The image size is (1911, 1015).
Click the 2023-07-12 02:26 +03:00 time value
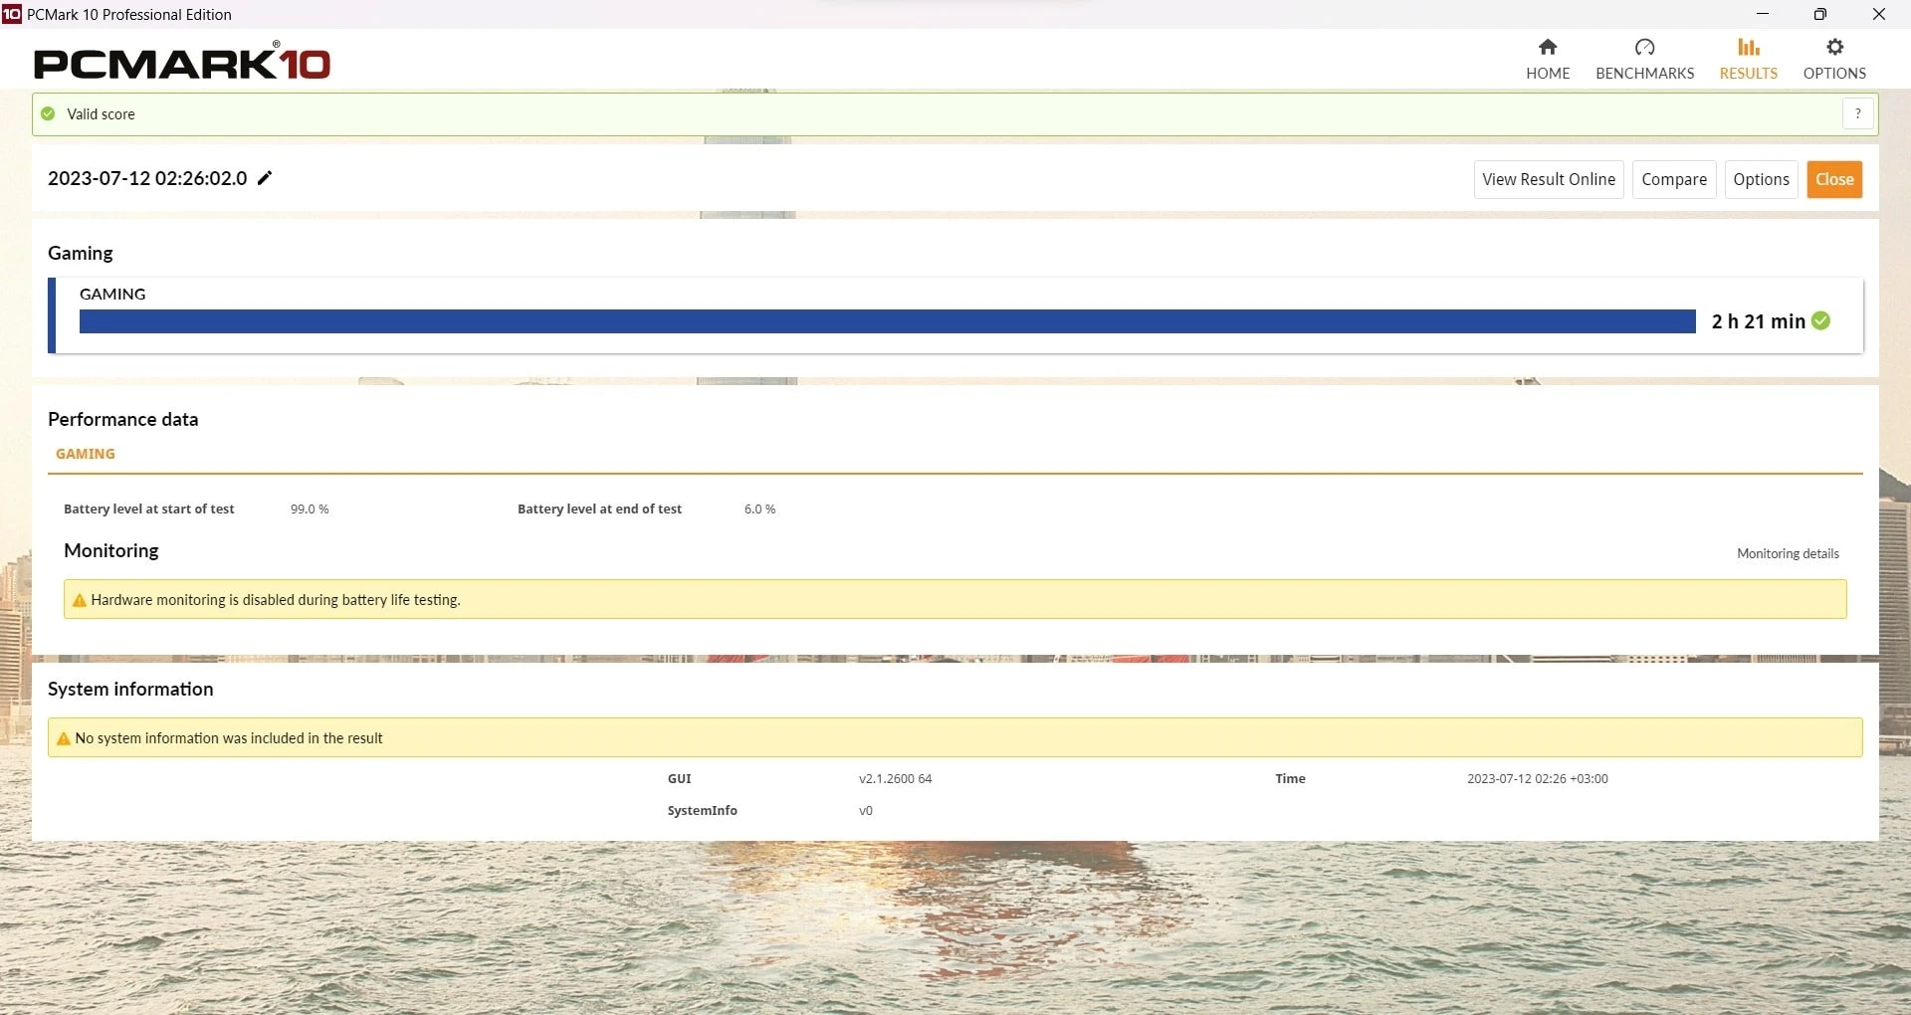pos(1537,778)
